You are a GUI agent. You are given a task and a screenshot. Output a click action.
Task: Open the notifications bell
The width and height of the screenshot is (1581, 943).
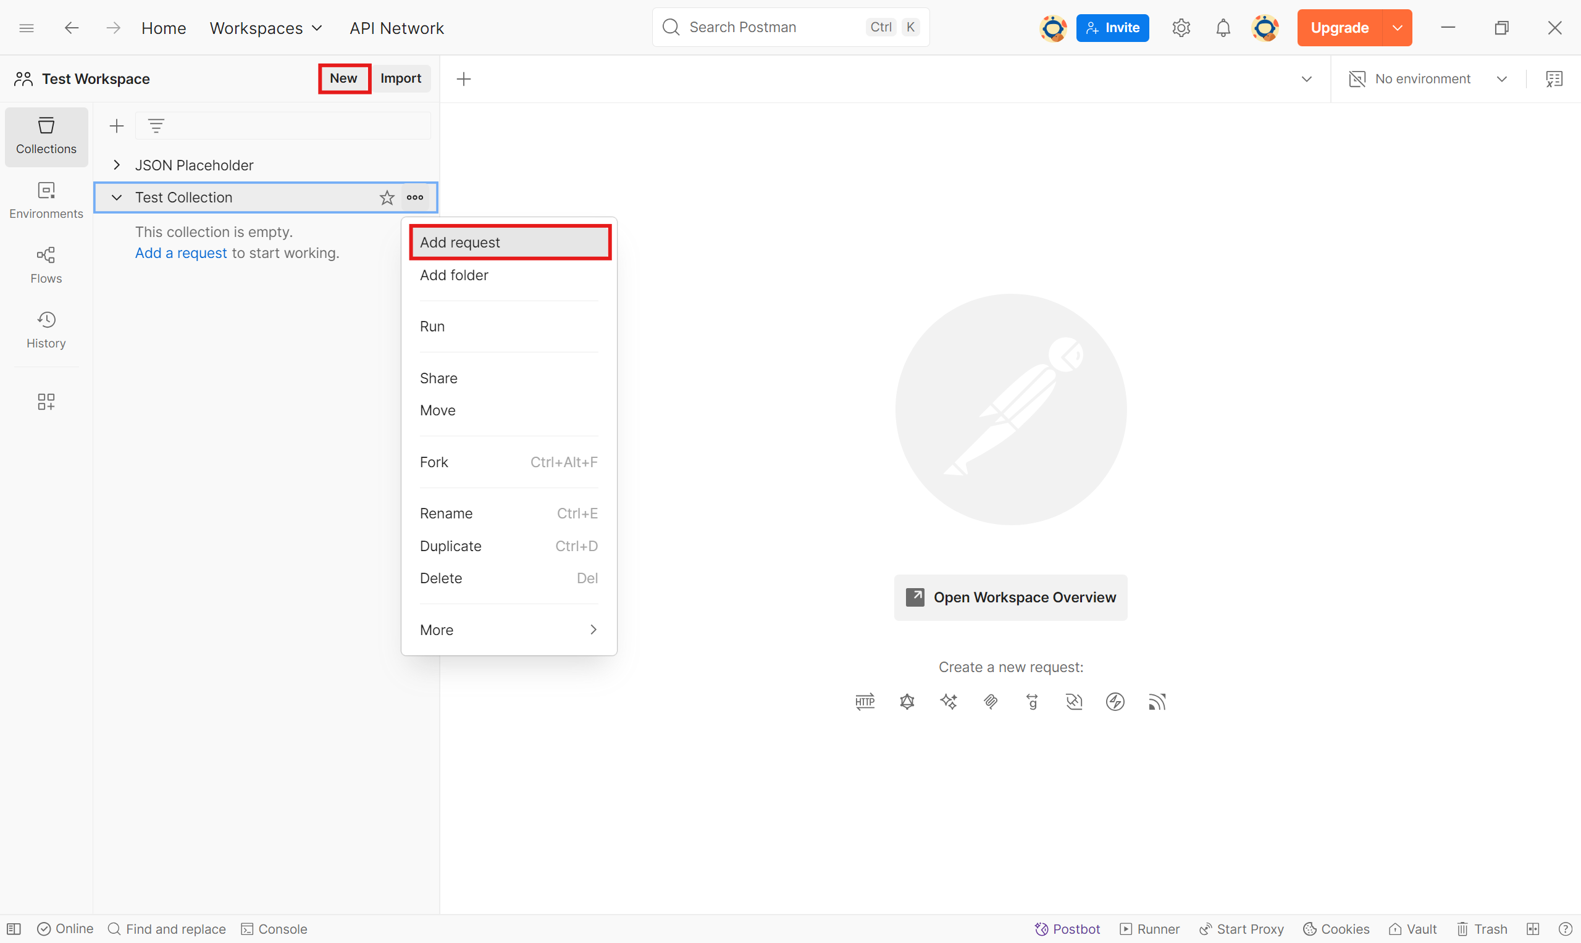tap(1222, 28)
